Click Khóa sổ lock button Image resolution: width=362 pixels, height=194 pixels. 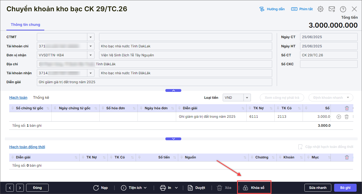254,188
